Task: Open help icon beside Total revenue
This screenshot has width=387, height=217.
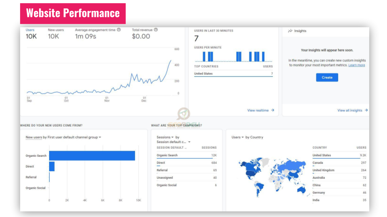Action: [x=156, y=30]
